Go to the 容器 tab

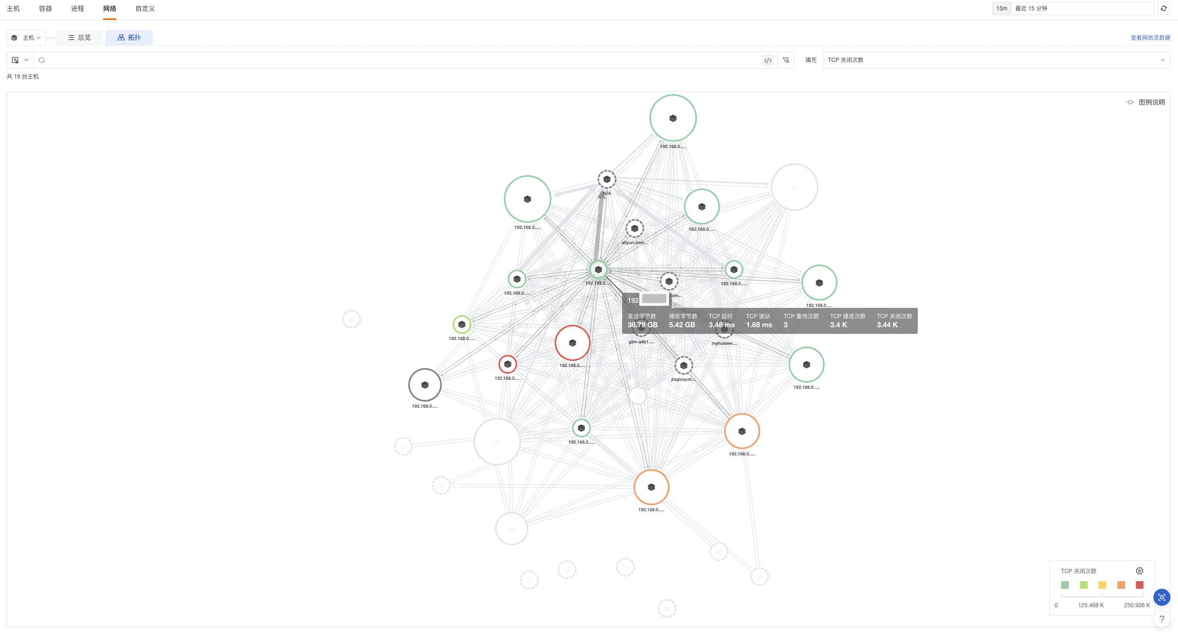(x=45, y=9)
